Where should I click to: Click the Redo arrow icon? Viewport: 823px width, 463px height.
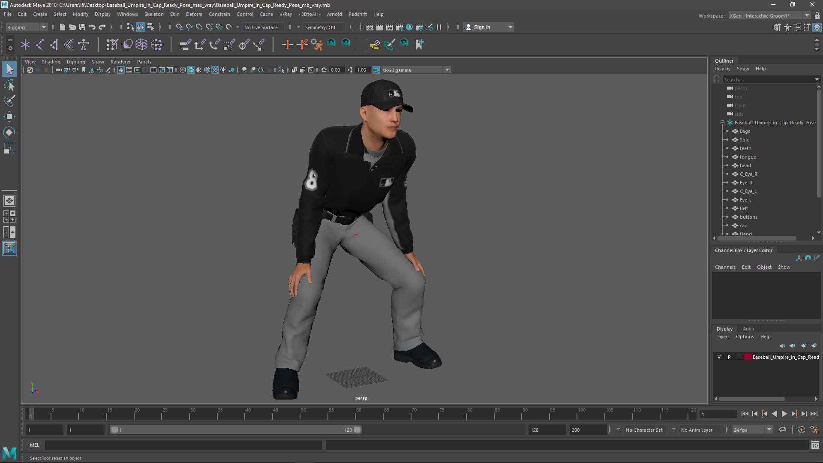102,27
